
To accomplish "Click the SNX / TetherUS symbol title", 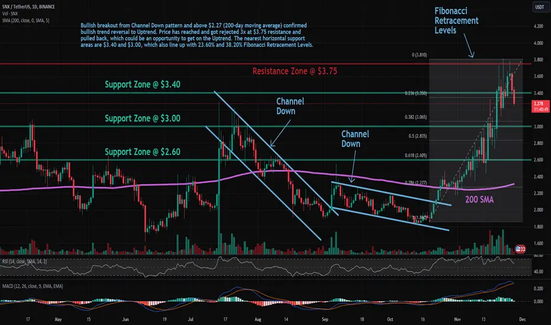I will coord(28,6).
